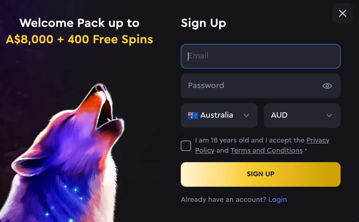Open the AUD currency dropdown
Screen dimensions: 359x222
point(302,116)
